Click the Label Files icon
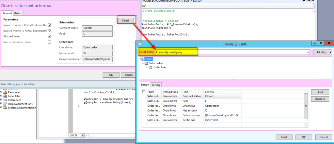 pos(5,96)
